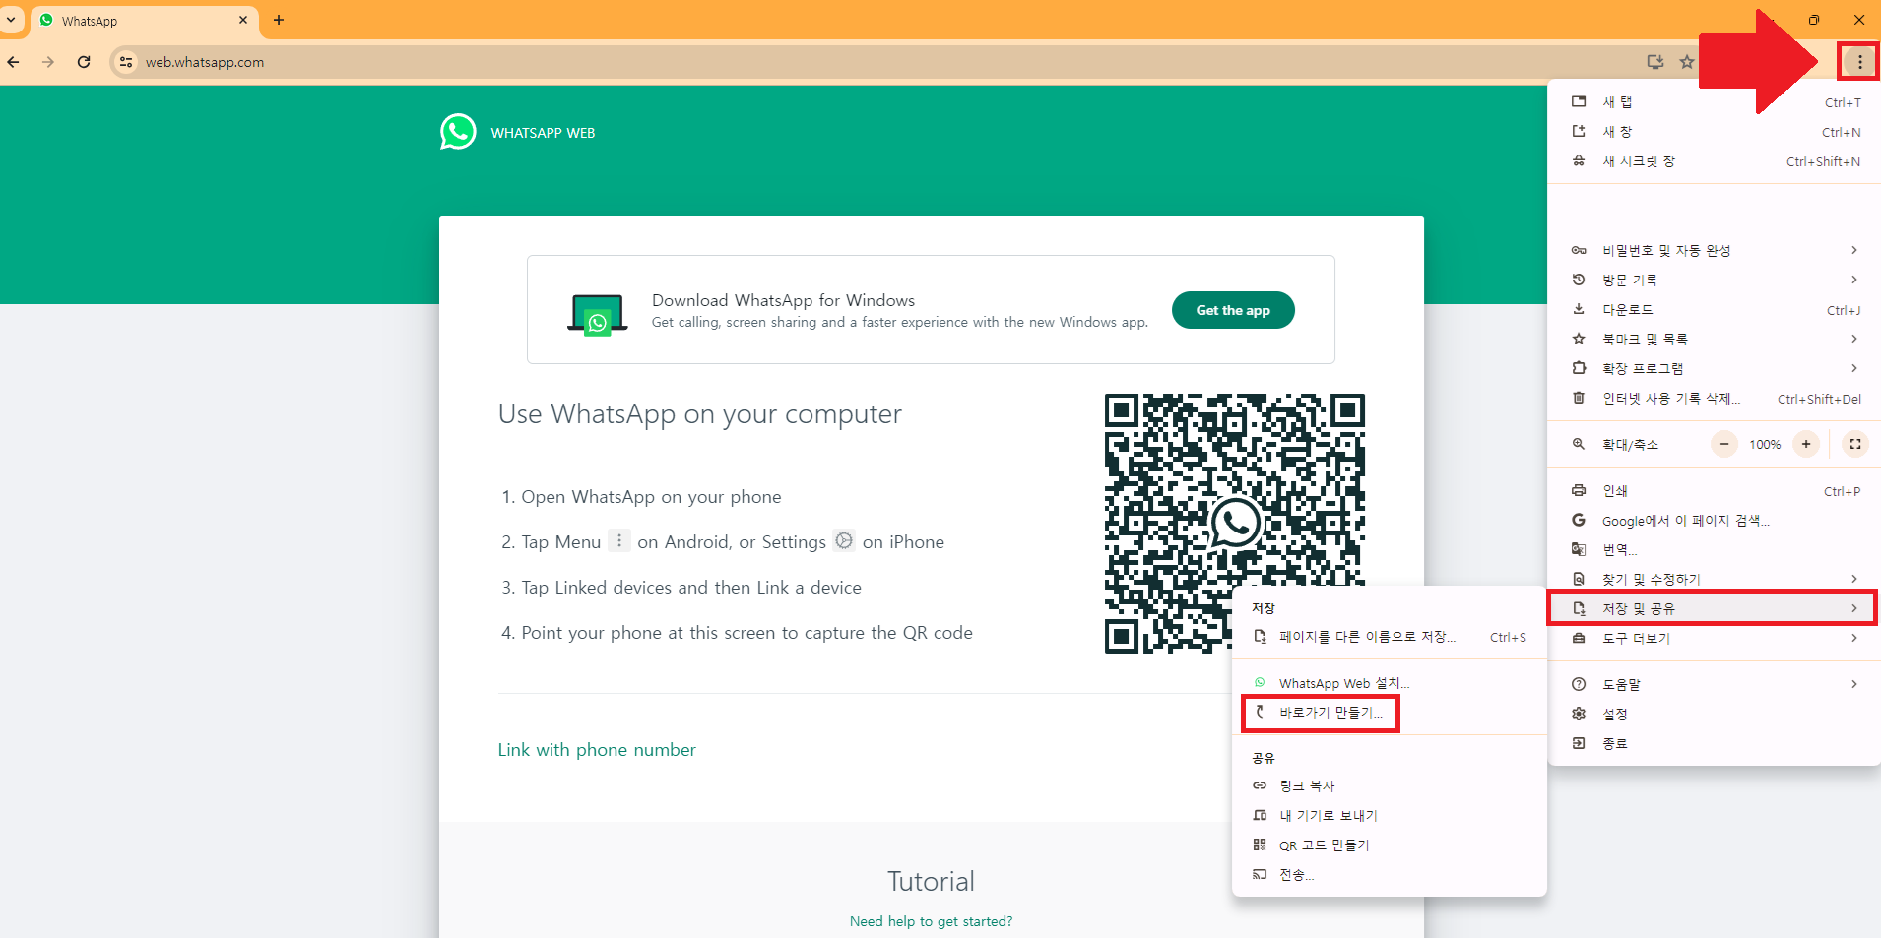Click the forward navigation arrow

(48, 62)
